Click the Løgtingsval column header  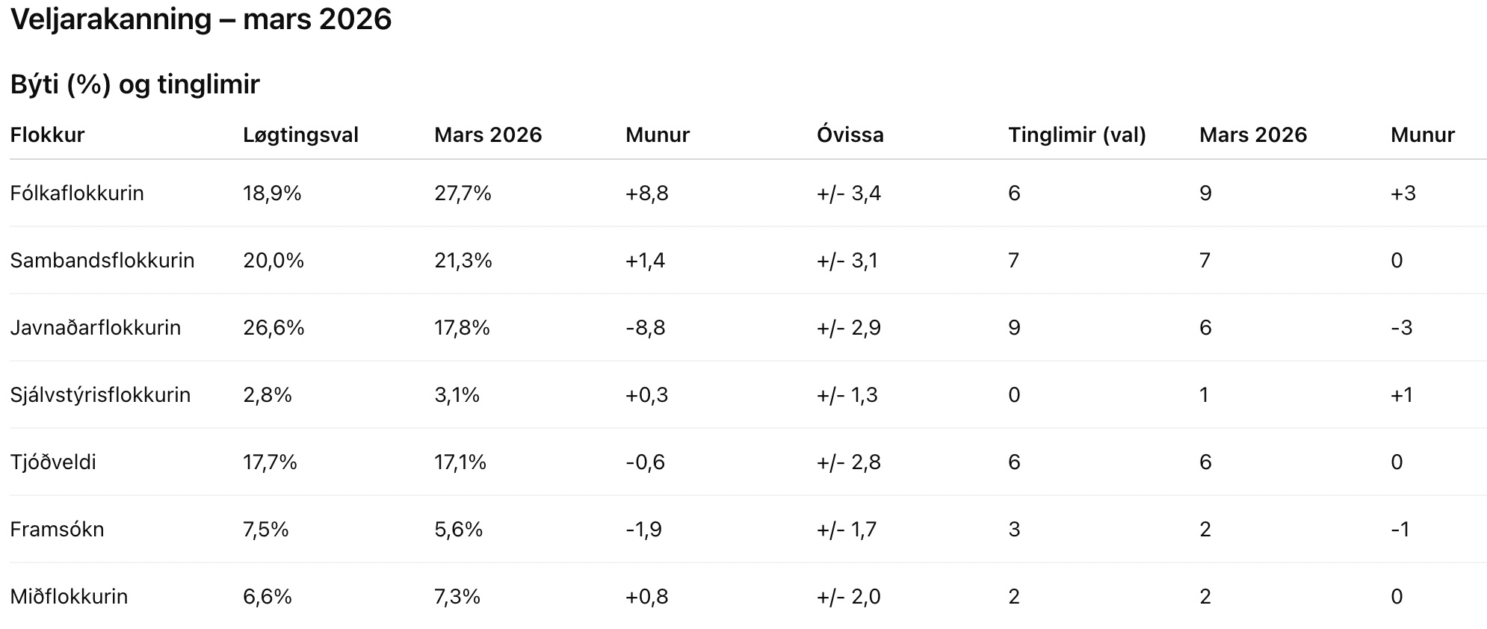click(x=300, y=135)
